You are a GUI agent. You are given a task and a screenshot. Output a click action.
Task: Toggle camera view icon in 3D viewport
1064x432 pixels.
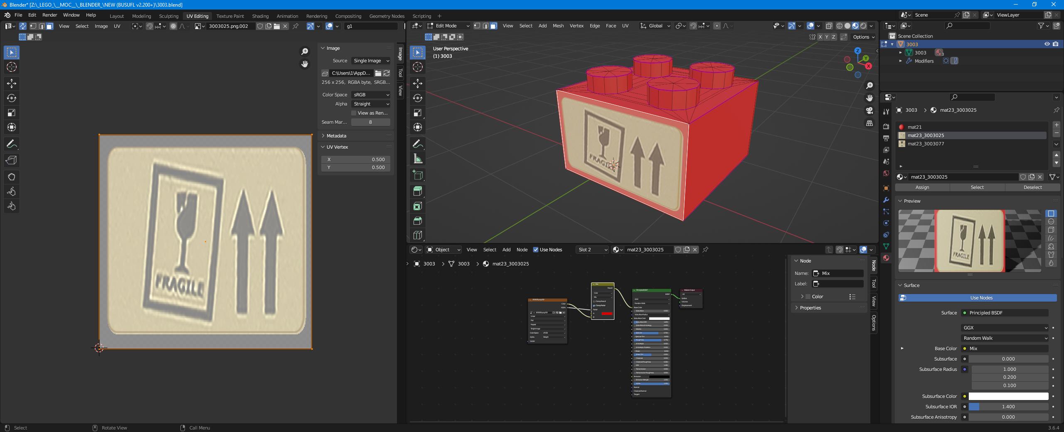[x=869, y=110]
